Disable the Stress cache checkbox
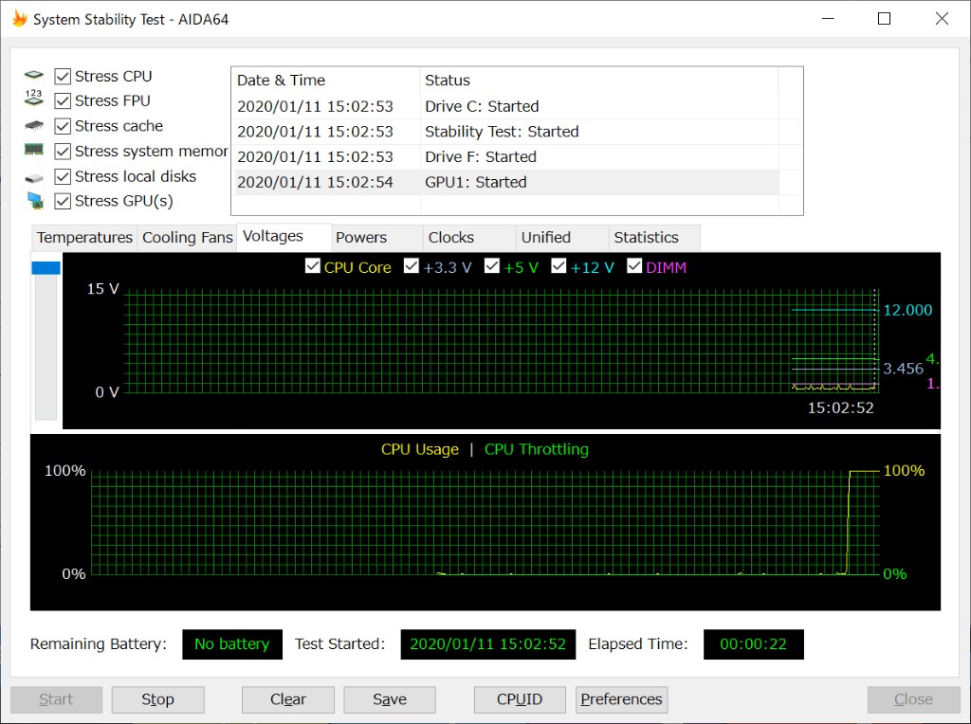 [x=63, y=126]
